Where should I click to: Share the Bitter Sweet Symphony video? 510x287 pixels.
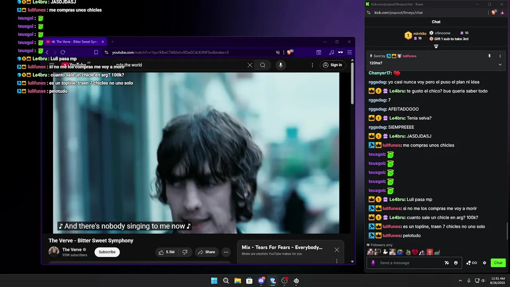206,252
